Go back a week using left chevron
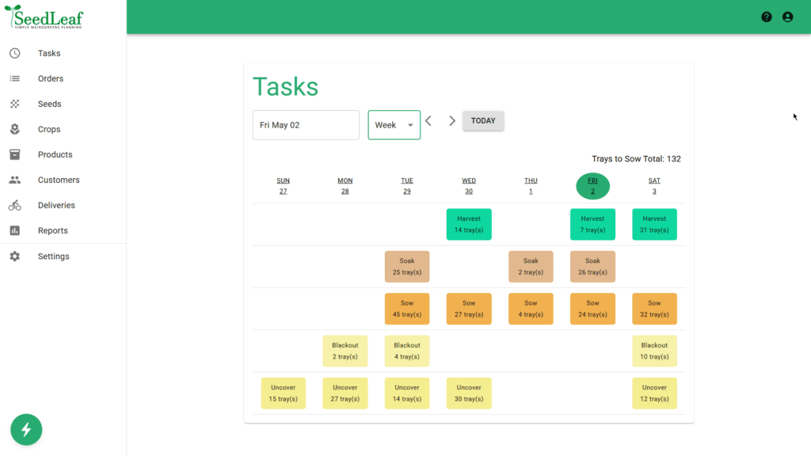811x456 pixels. 428,120
